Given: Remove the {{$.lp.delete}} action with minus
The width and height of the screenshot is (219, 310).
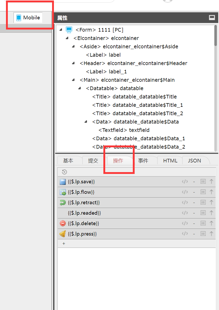Looking at the screenshot, I should click(194, 223).
